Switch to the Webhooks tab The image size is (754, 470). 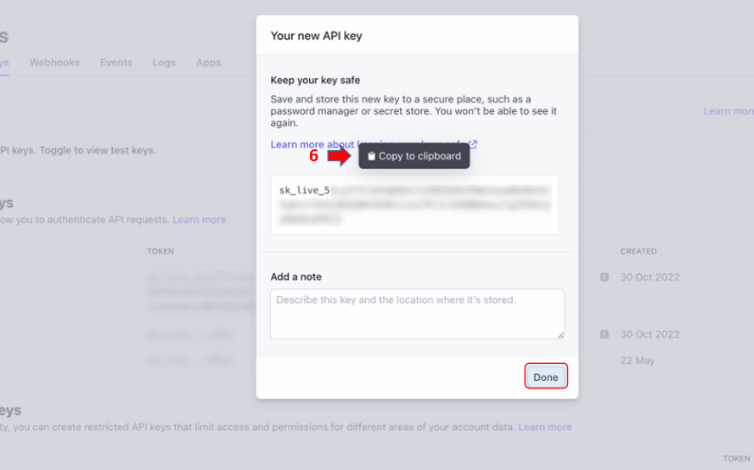[54, 63]
